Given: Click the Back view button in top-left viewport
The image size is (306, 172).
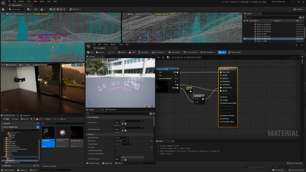Looking at the screenshot, I should 9,14.
